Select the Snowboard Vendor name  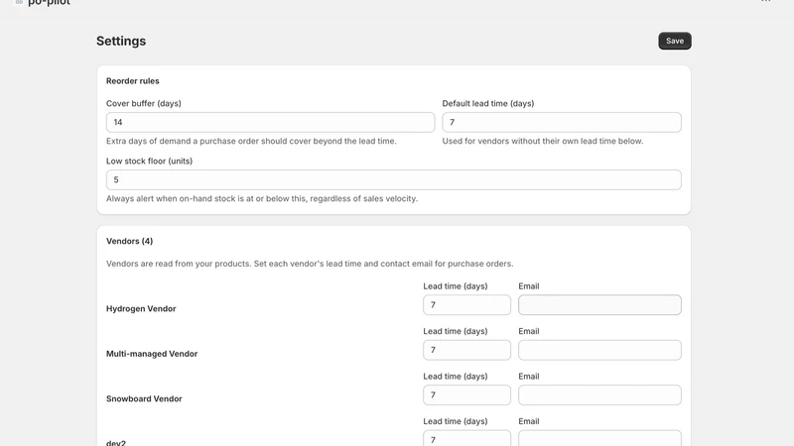click(x=144, y=398)
